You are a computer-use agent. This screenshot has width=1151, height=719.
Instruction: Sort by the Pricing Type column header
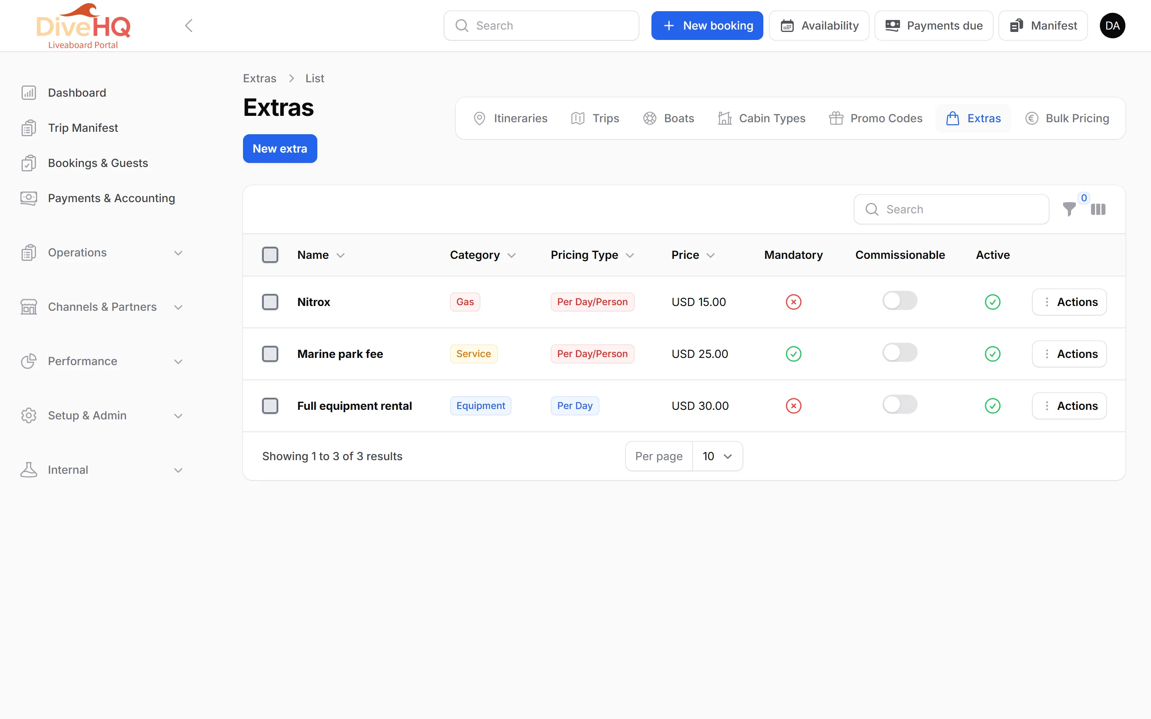tap(592, 255)
